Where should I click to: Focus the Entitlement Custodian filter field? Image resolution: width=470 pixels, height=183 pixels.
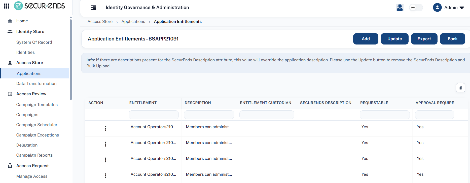[267, 115]
